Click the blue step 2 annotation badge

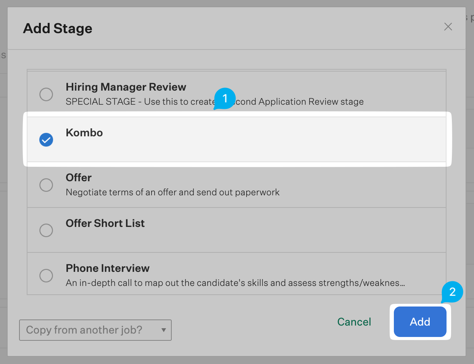click(x=452, y=292)
